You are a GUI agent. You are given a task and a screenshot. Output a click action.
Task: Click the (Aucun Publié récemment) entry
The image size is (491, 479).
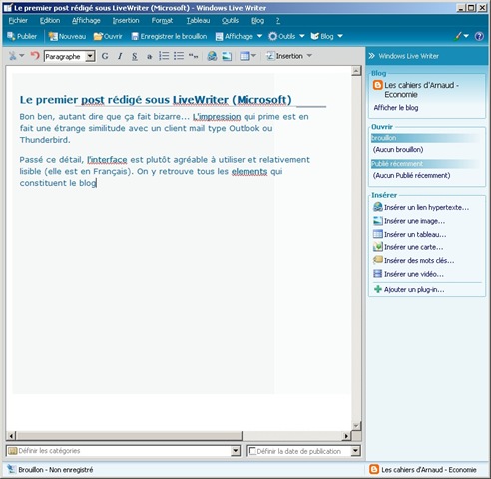411,175
